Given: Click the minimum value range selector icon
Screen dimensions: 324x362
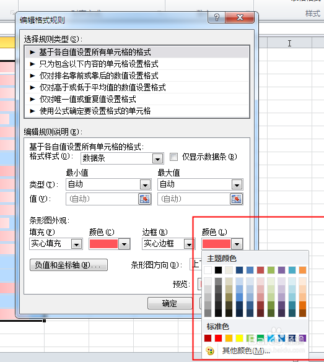Looking at the screenshot, I should pos(145,199).
